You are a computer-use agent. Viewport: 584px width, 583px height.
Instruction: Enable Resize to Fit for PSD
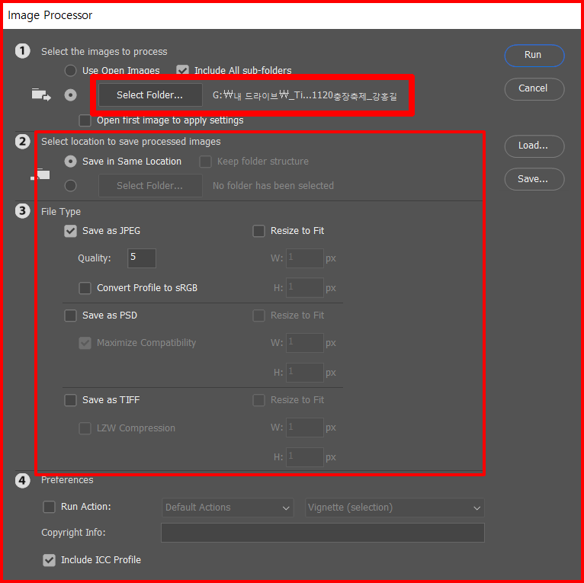(x=258, y=316)
